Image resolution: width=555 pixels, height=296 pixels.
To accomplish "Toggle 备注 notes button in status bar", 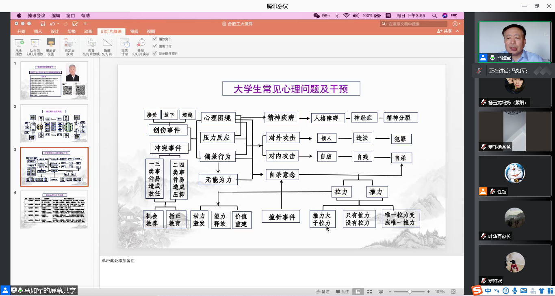I will [x=323, y=292].
